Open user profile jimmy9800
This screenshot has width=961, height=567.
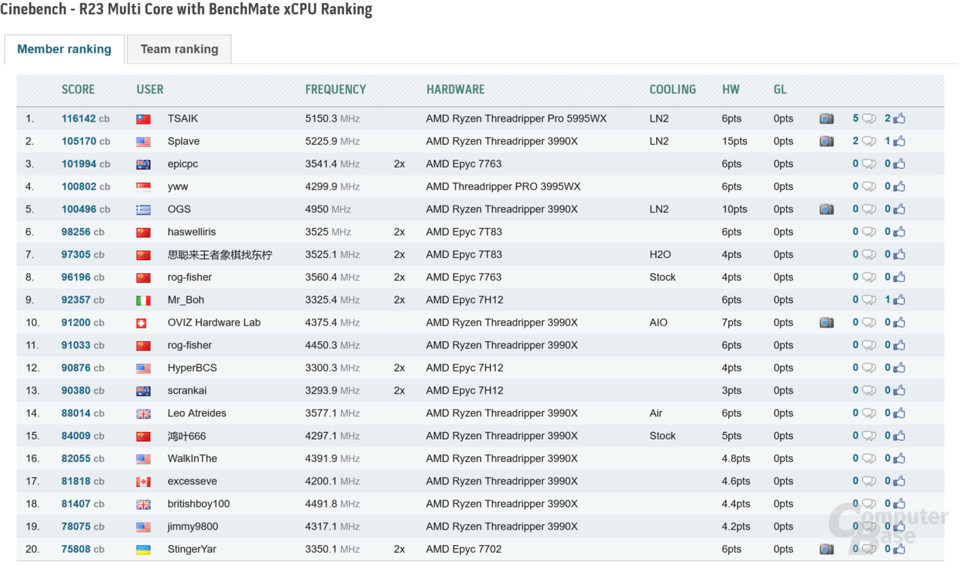pyautogui.click(x=192, y=526)
